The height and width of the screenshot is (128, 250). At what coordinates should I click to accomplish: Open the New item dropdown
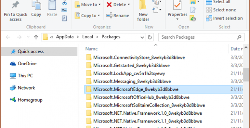pyautogui.click(x=157, y=2)
